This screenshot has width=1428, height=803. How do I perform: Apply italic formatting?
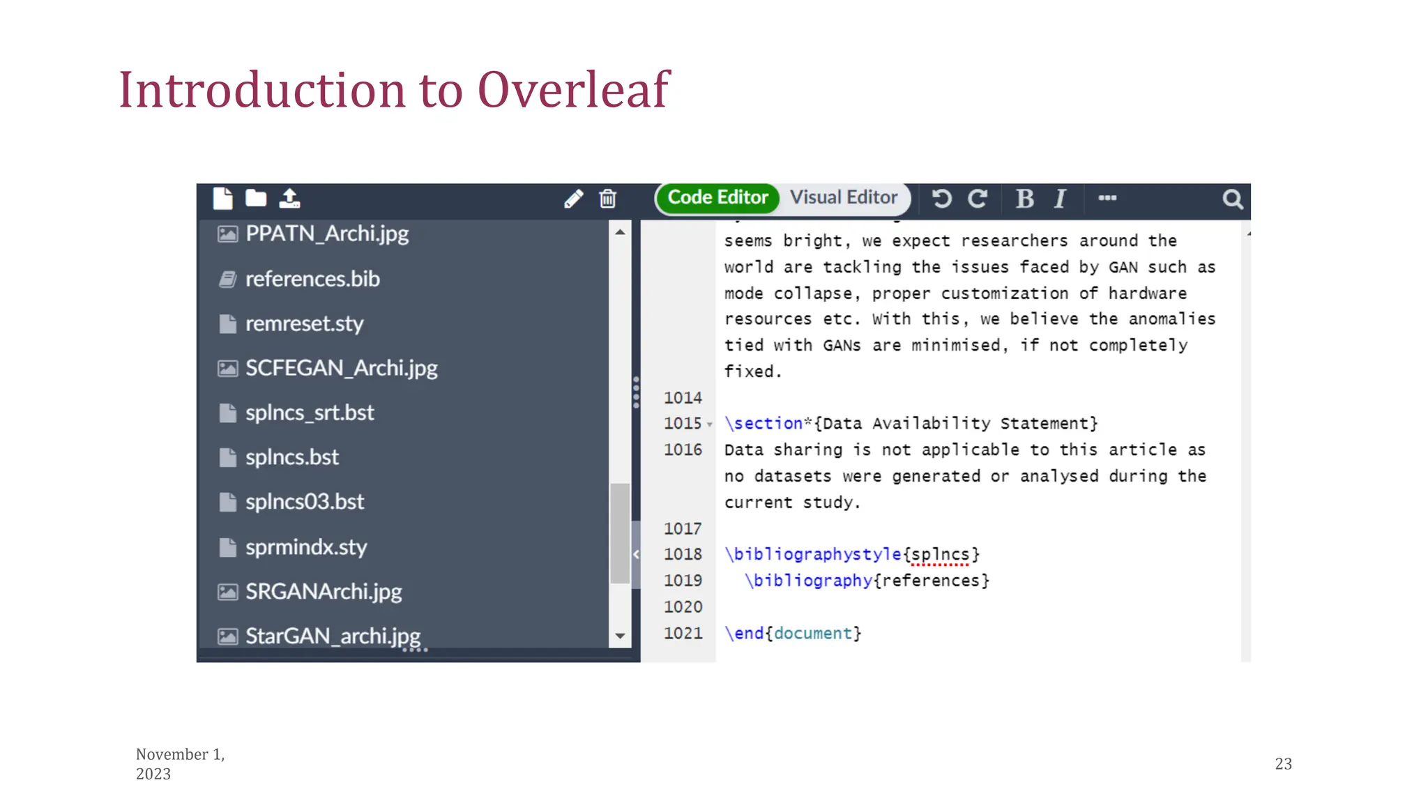pos(1060,199)
